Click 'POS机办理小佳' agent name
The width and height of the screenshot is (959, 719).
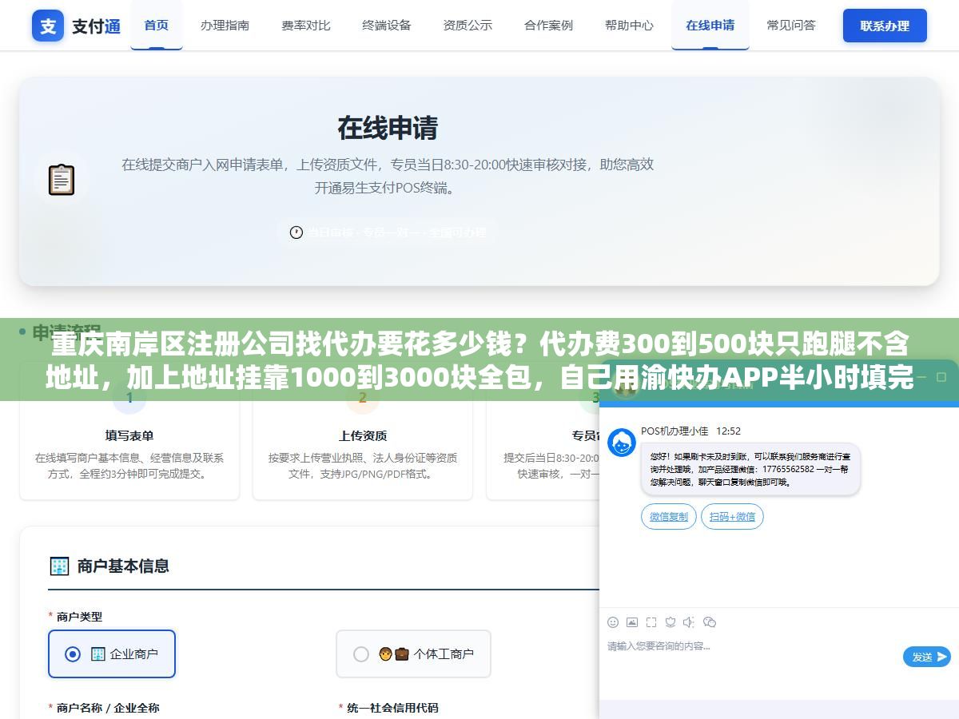pos(674,431)
